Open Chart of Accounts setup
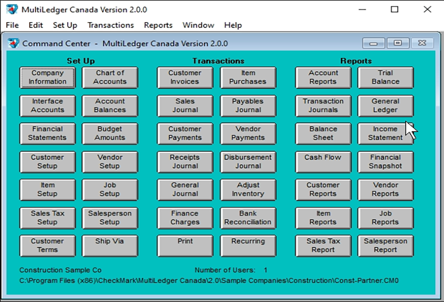The image size is (444, 302). pos(110,77)
